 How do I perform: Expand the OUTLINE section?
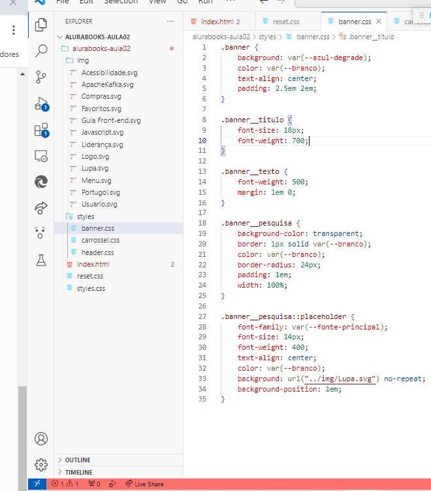click(78, 460)
